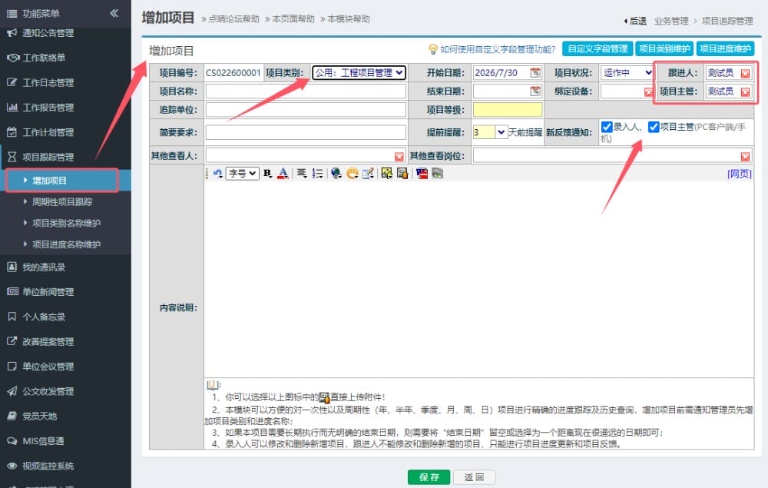Open the 项目类别 dropdown
768x488 pixels.
coord(359,72)
